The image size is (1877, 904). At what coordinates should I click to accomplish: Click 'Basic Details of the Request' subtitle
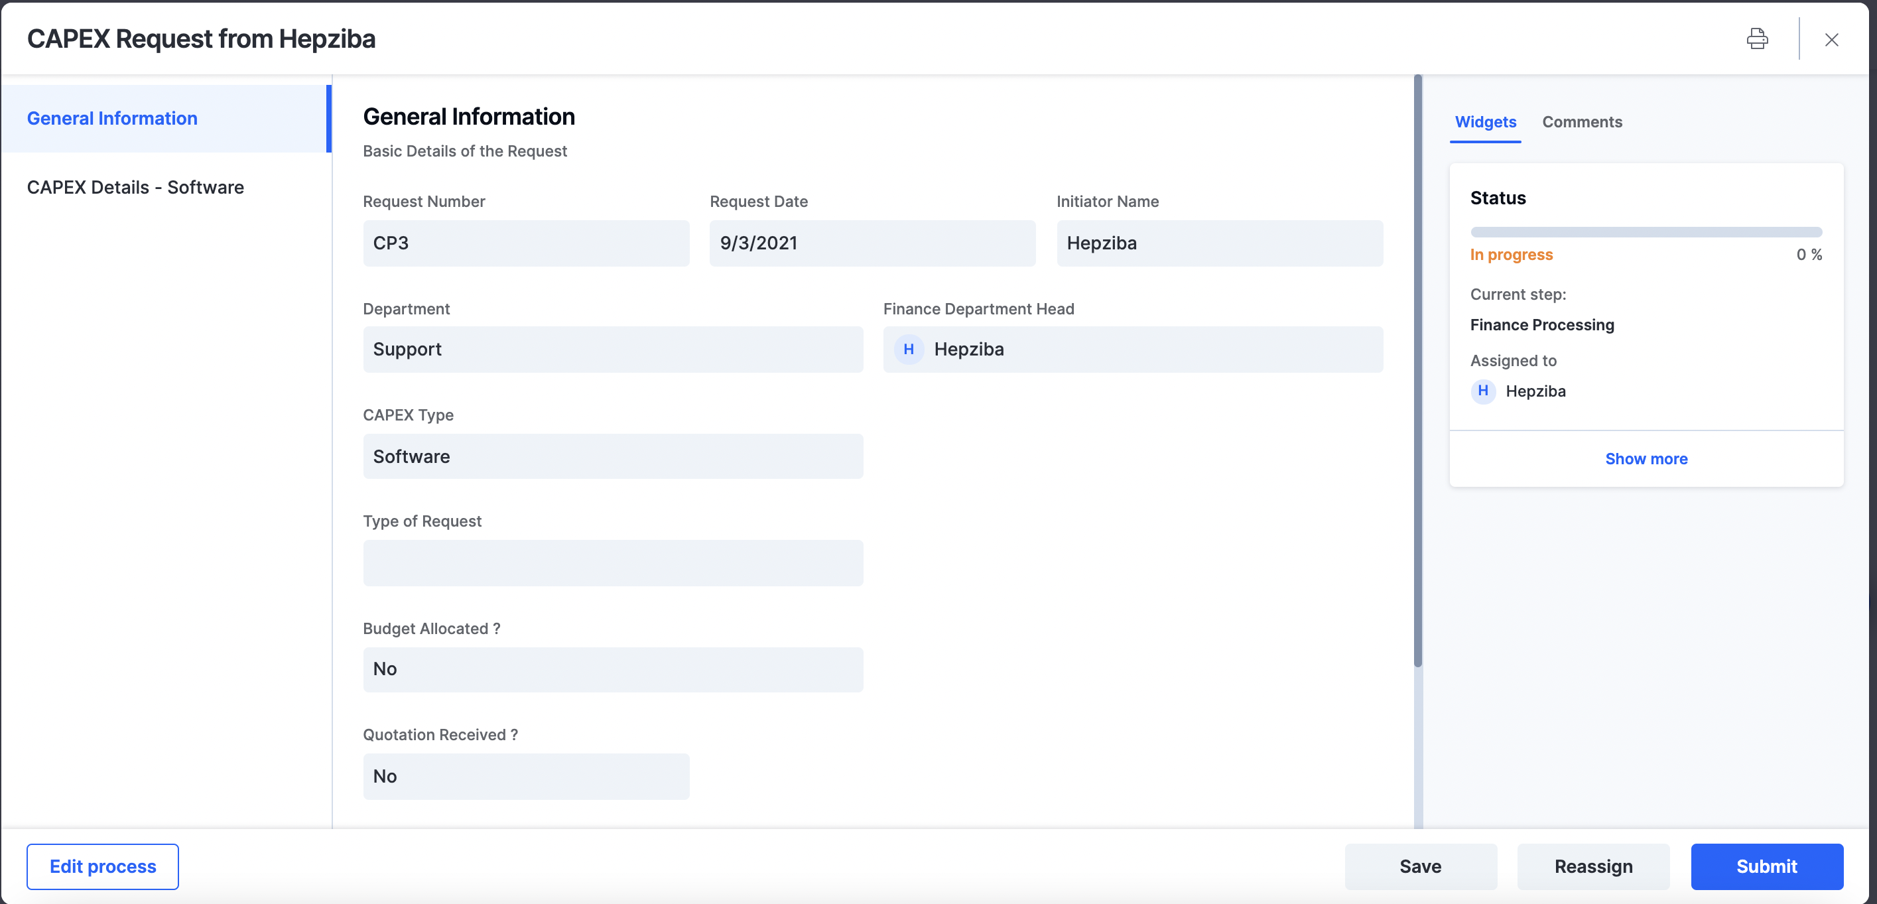click(464, 151)
